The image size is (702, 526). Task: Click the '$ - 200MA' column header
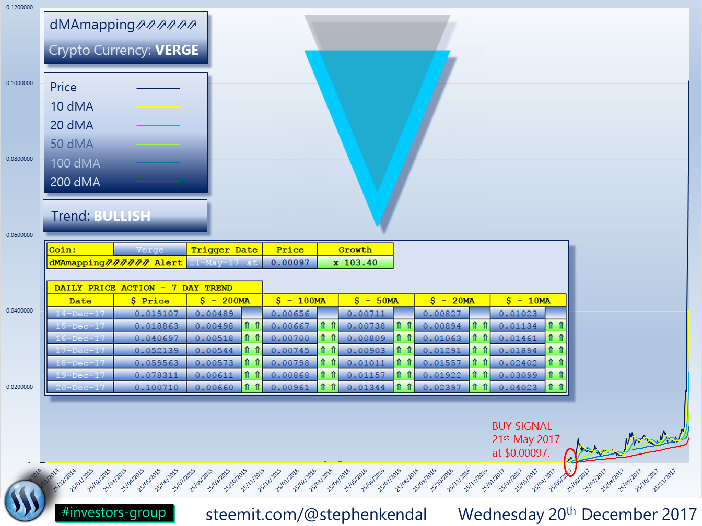pyautogui.click(x=225, y=301)
